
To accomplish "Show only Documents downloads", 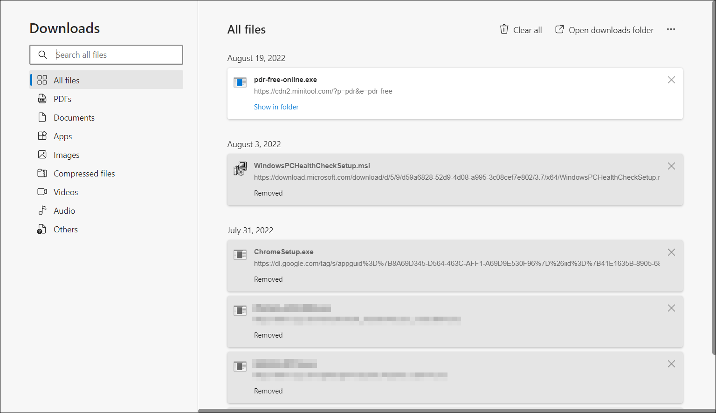I will (74, 118).
